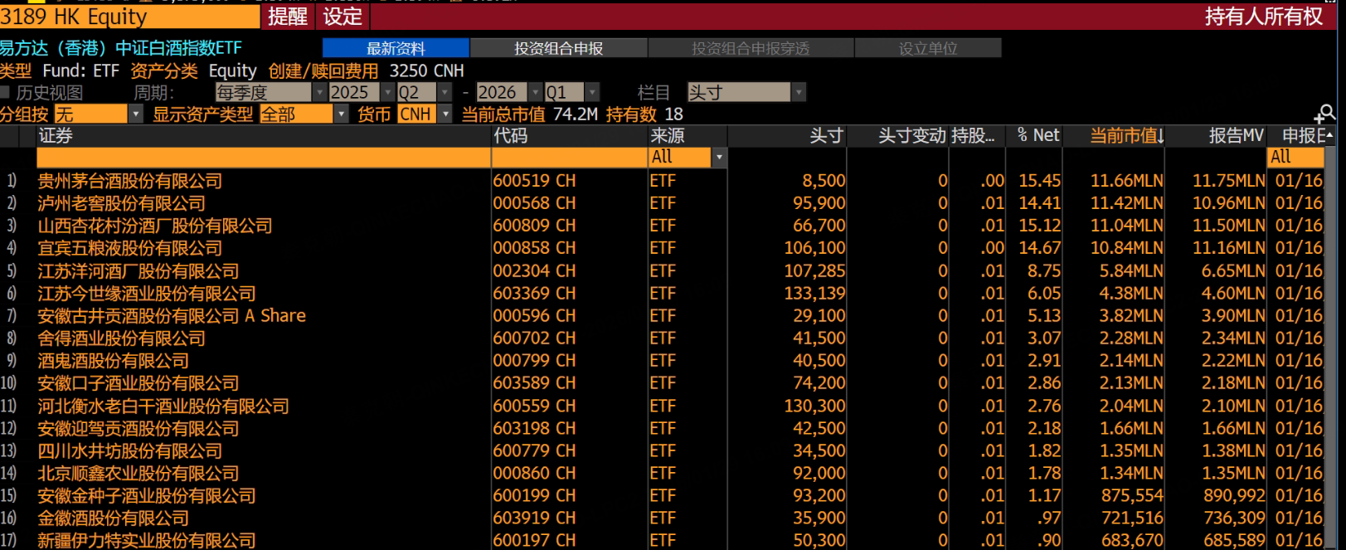Sort by the % Net column header

[1037, 135]
